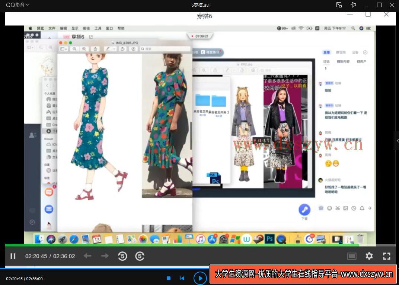Open Safari compass icon in dock
Screen dimensions: 399x285
pyautogui.click(x=74, y=239)
